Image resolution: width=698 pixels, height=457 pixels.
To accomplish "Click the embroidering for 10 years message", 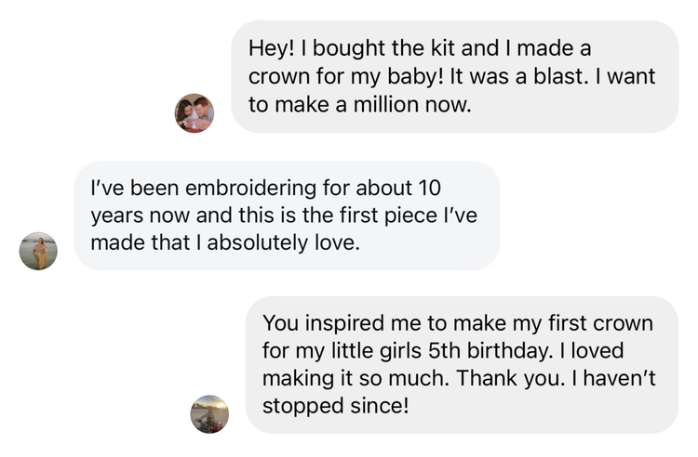I will [287, 215].
